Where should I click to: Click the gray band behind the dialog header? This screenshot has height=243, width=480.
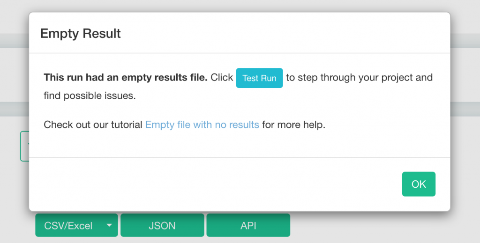pos(14,41)
